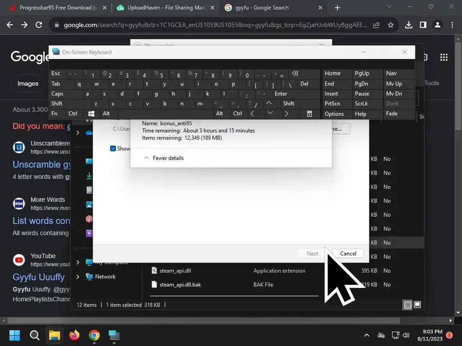The height and width of the screenshot is (346, 462).
Task: Click menu key on On-Screen Keyboard
Action: tap(310, 114)
